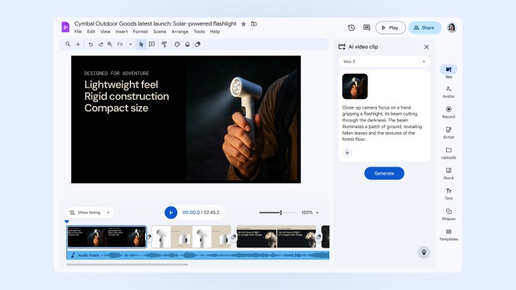Screen dimensions: 516x290
Task: Star this video document
Action: coord(243,23)
